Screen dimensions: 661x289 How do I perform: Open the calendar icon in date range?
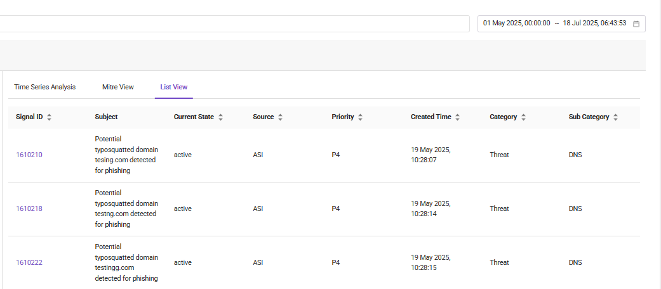point(636,24)
